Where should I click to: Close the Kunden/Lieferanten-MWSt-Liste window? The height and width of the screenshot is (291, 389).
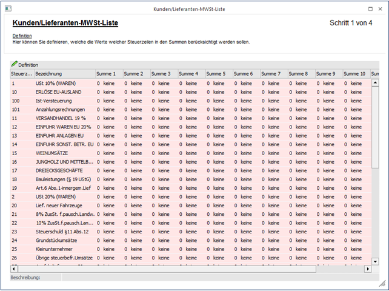(381, 9)
